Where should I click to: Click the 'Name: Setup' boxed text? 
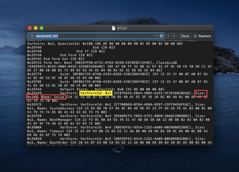click(x=53, y=97)
